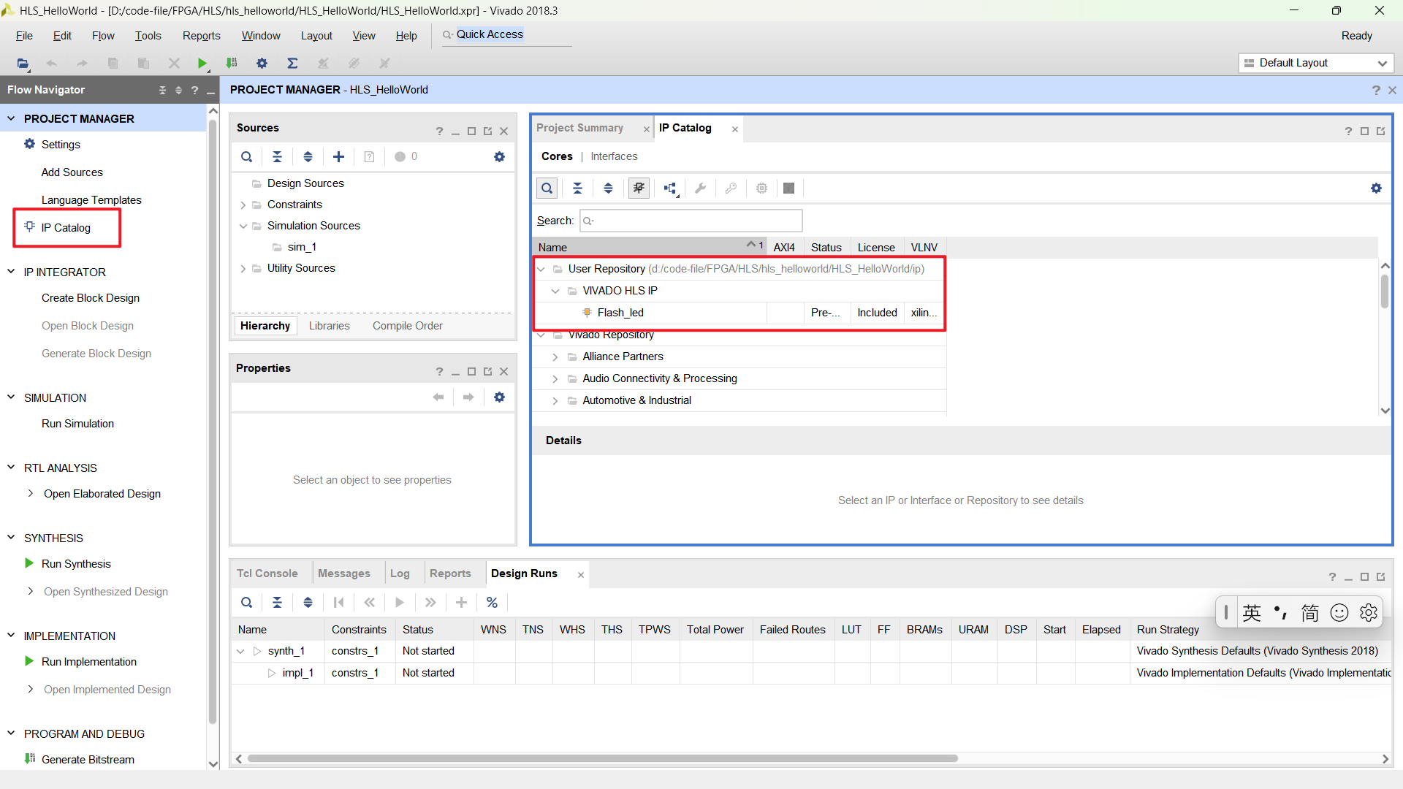Open Default Layout dropdown
The width and height of the screenshot is (1403, 789).
1316,63
